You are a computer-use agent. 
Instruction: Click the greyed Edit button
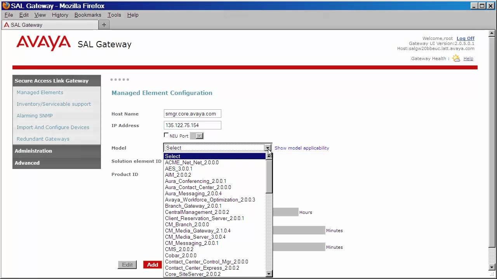click(127, 265)
